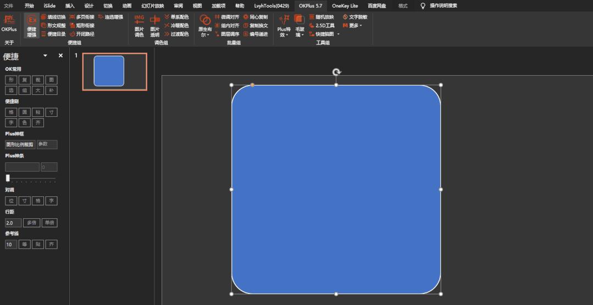Close the 便捷 side panel
This screenshot has height=305, width=593.
pos(60,56)
